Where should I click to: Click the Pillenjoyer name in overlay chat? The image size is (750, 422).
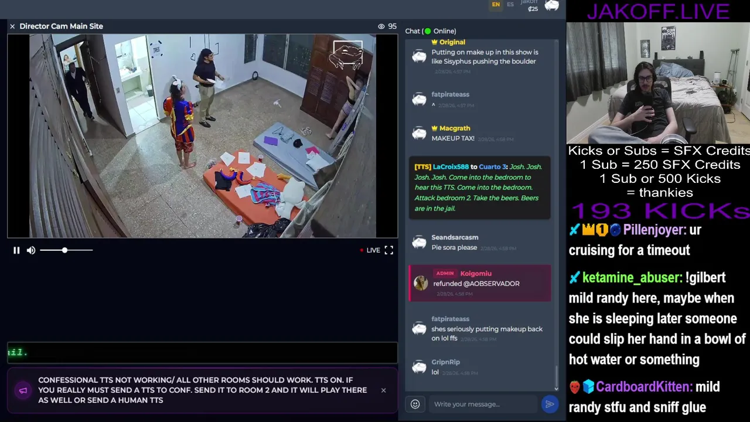654,230
